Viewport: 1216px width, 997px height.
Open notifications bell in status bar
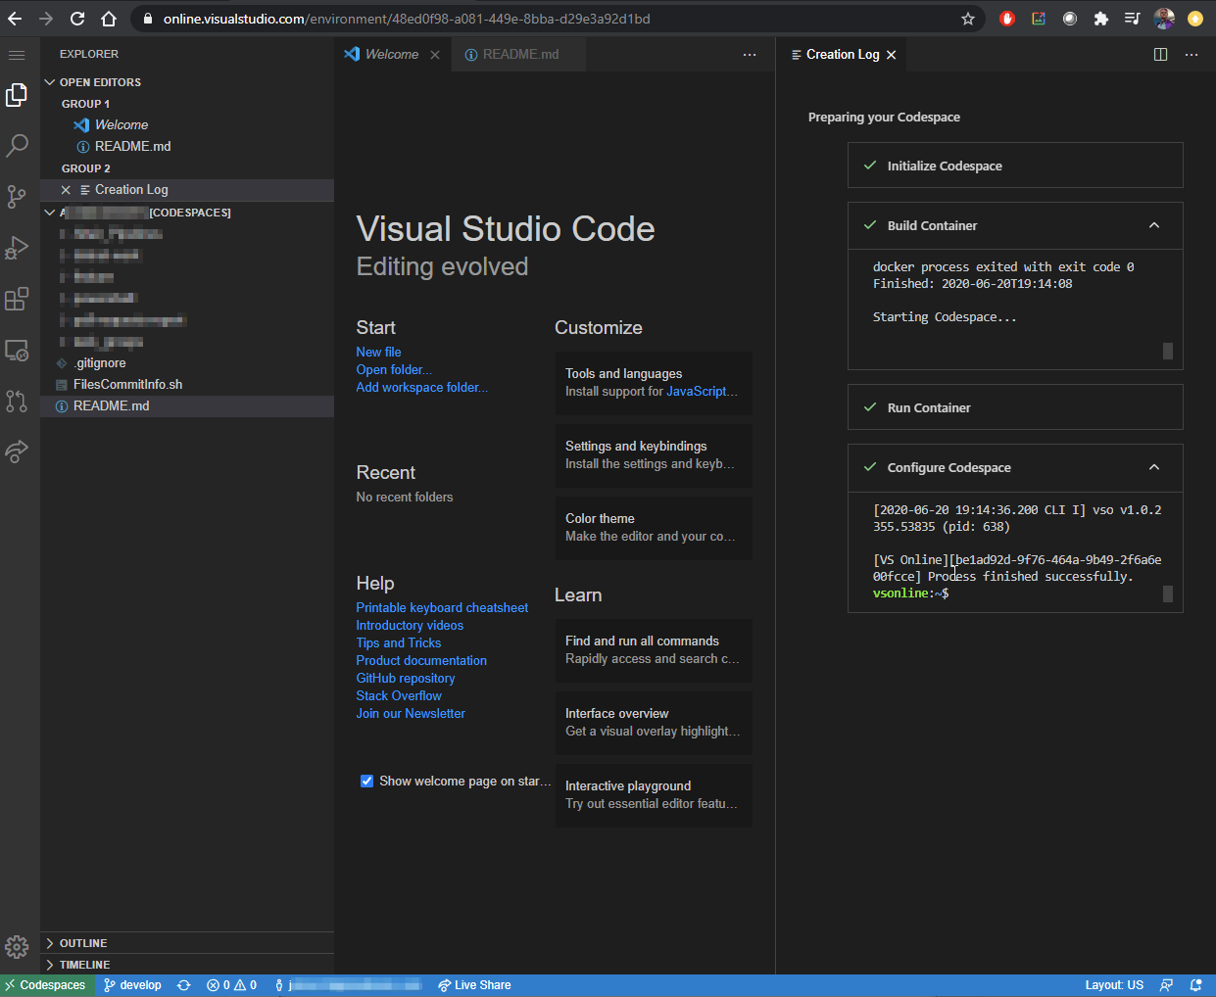[x=1195, y=985]
